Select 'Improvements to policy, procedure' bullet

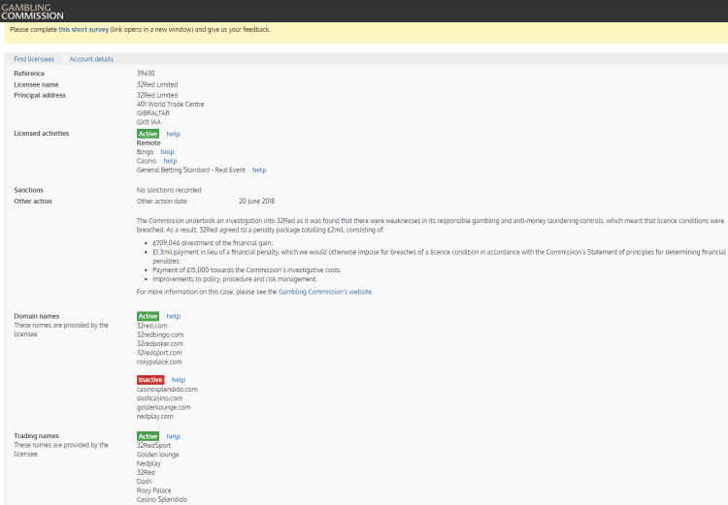pyautogui.click(x=235, y=279)
